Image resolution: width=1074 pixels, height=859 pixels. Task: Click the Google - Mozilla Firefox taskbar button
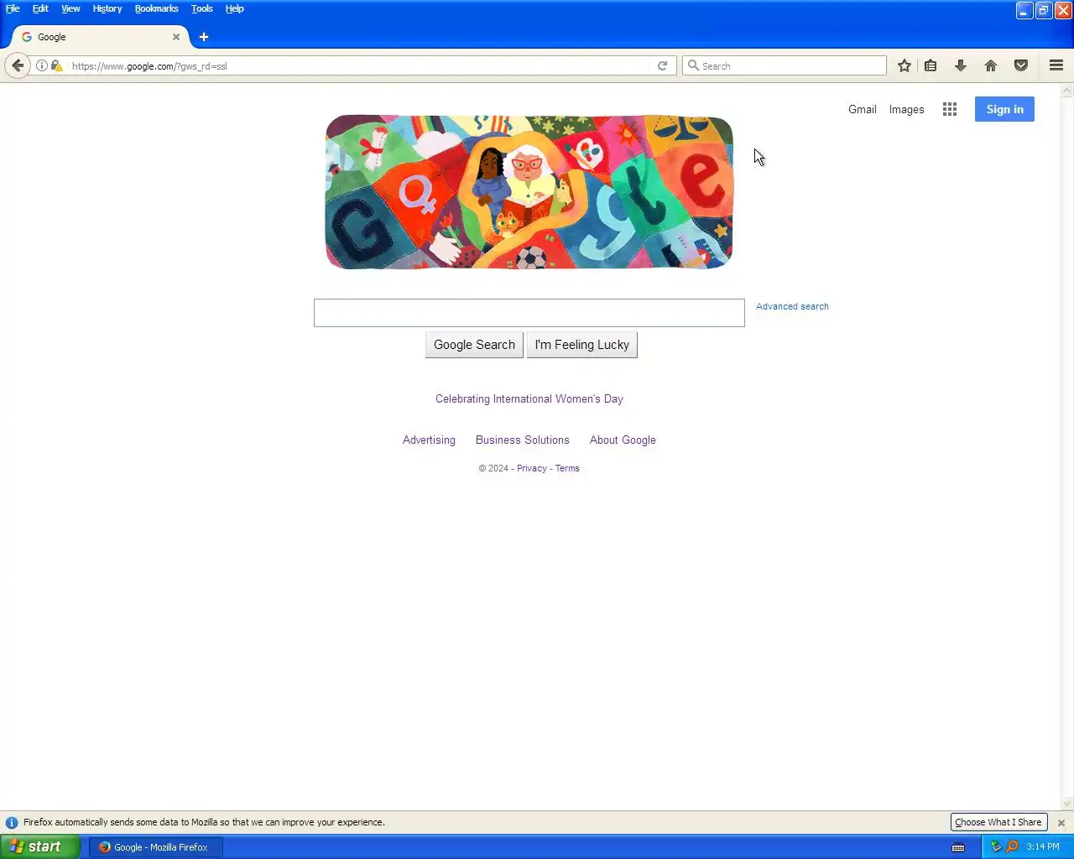click(x=156, y=847)
